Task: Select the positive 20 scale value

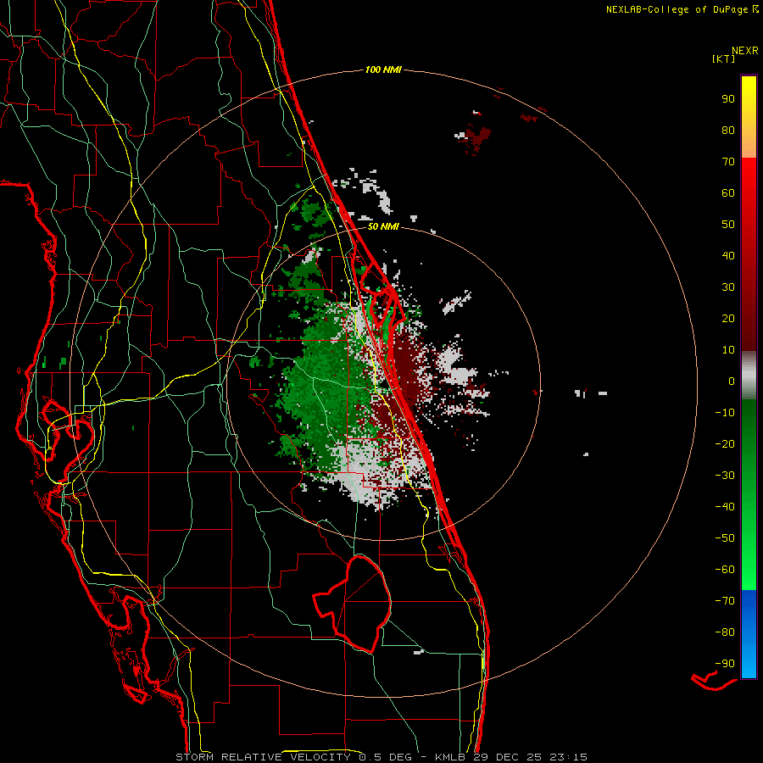Action: [728, 319]
